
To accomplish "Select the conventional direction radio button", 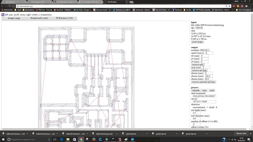I will coord(207,107).
